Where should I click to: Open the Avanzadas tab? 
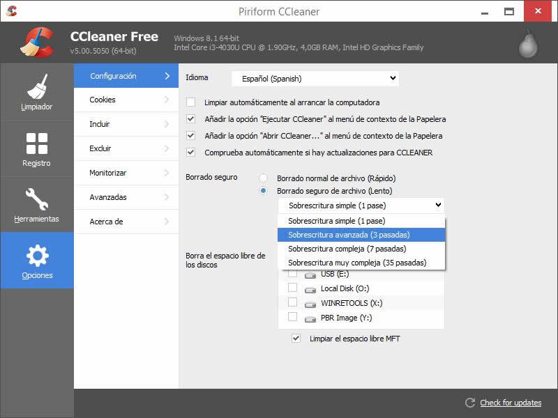pos(126,197)
